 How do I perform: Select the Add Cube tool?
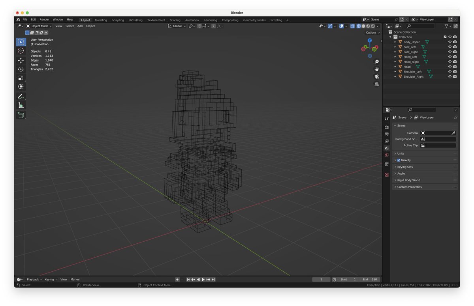21,115
